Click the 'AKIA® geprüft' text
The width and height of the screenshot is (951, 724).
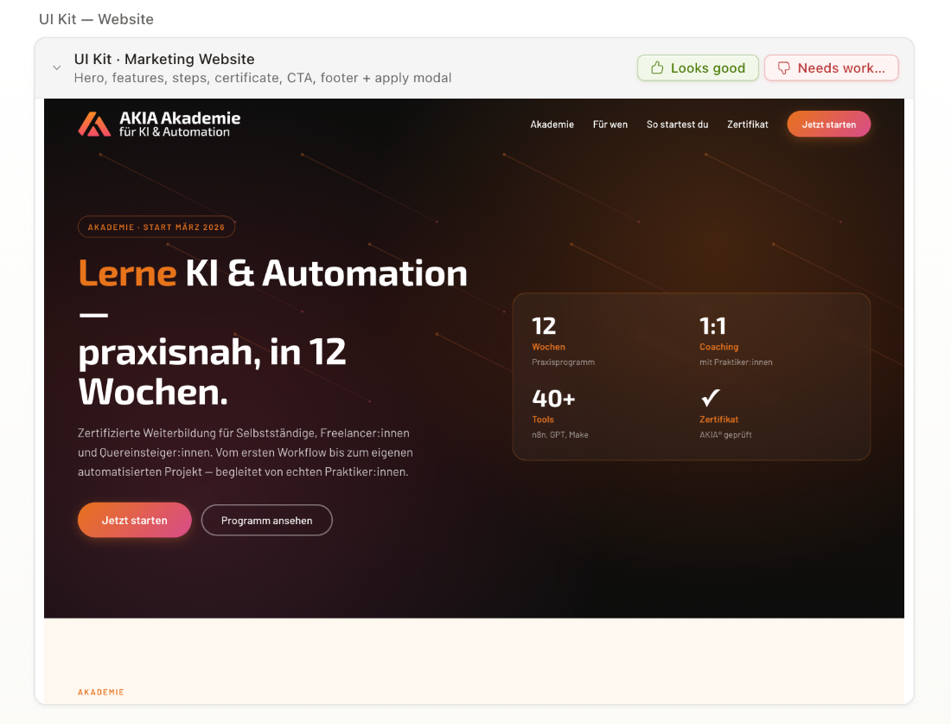pos(725,434)
